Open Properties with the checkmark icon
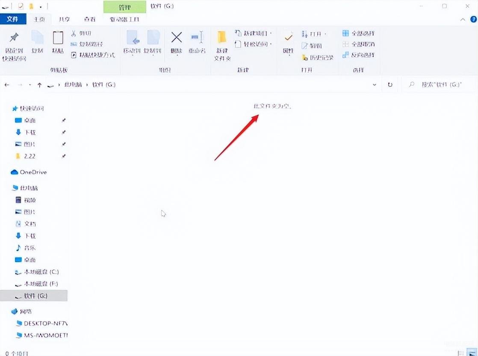Screen dimensions: 478x356 [288, 38]
